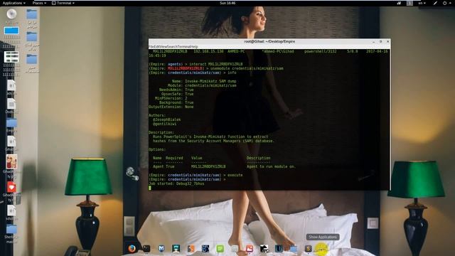
Task: Launch Burp Suite orange icon in dock
Action: [191, 248]
